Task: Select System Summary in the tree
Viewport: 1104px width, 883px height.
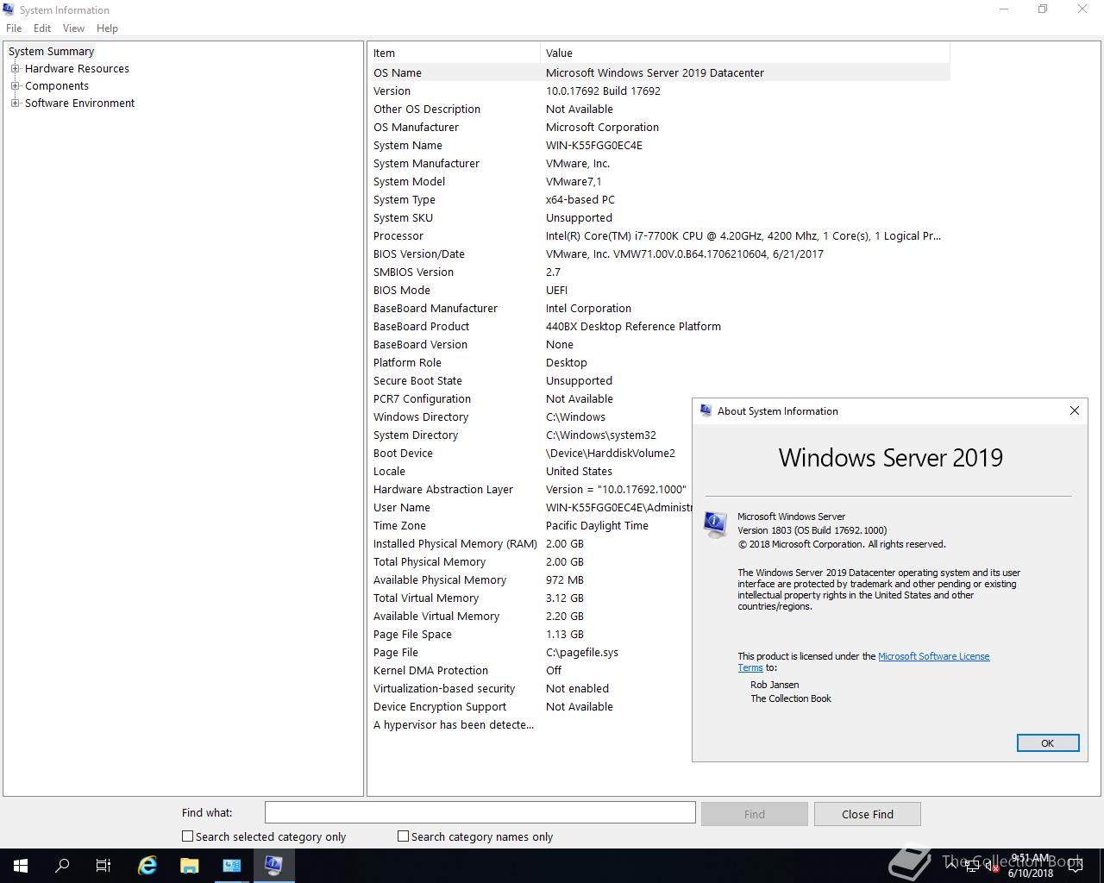Action: click(51, 51)
